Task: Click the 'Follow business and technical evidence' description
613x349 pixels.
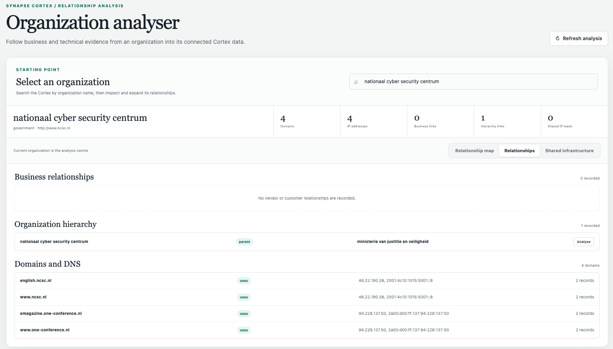Action: (125, 42)
